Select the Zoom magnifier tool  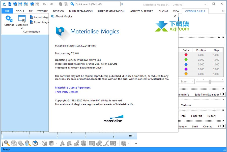point(7,143)
